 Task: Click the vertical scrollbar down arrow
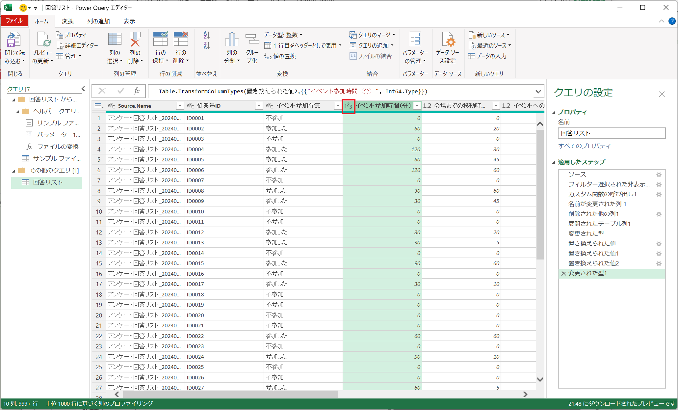point(540,380)
